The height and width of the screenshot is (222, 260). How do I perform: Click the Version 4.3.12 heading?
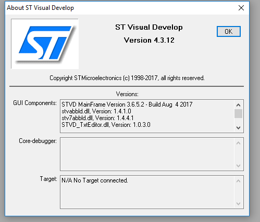149,40
